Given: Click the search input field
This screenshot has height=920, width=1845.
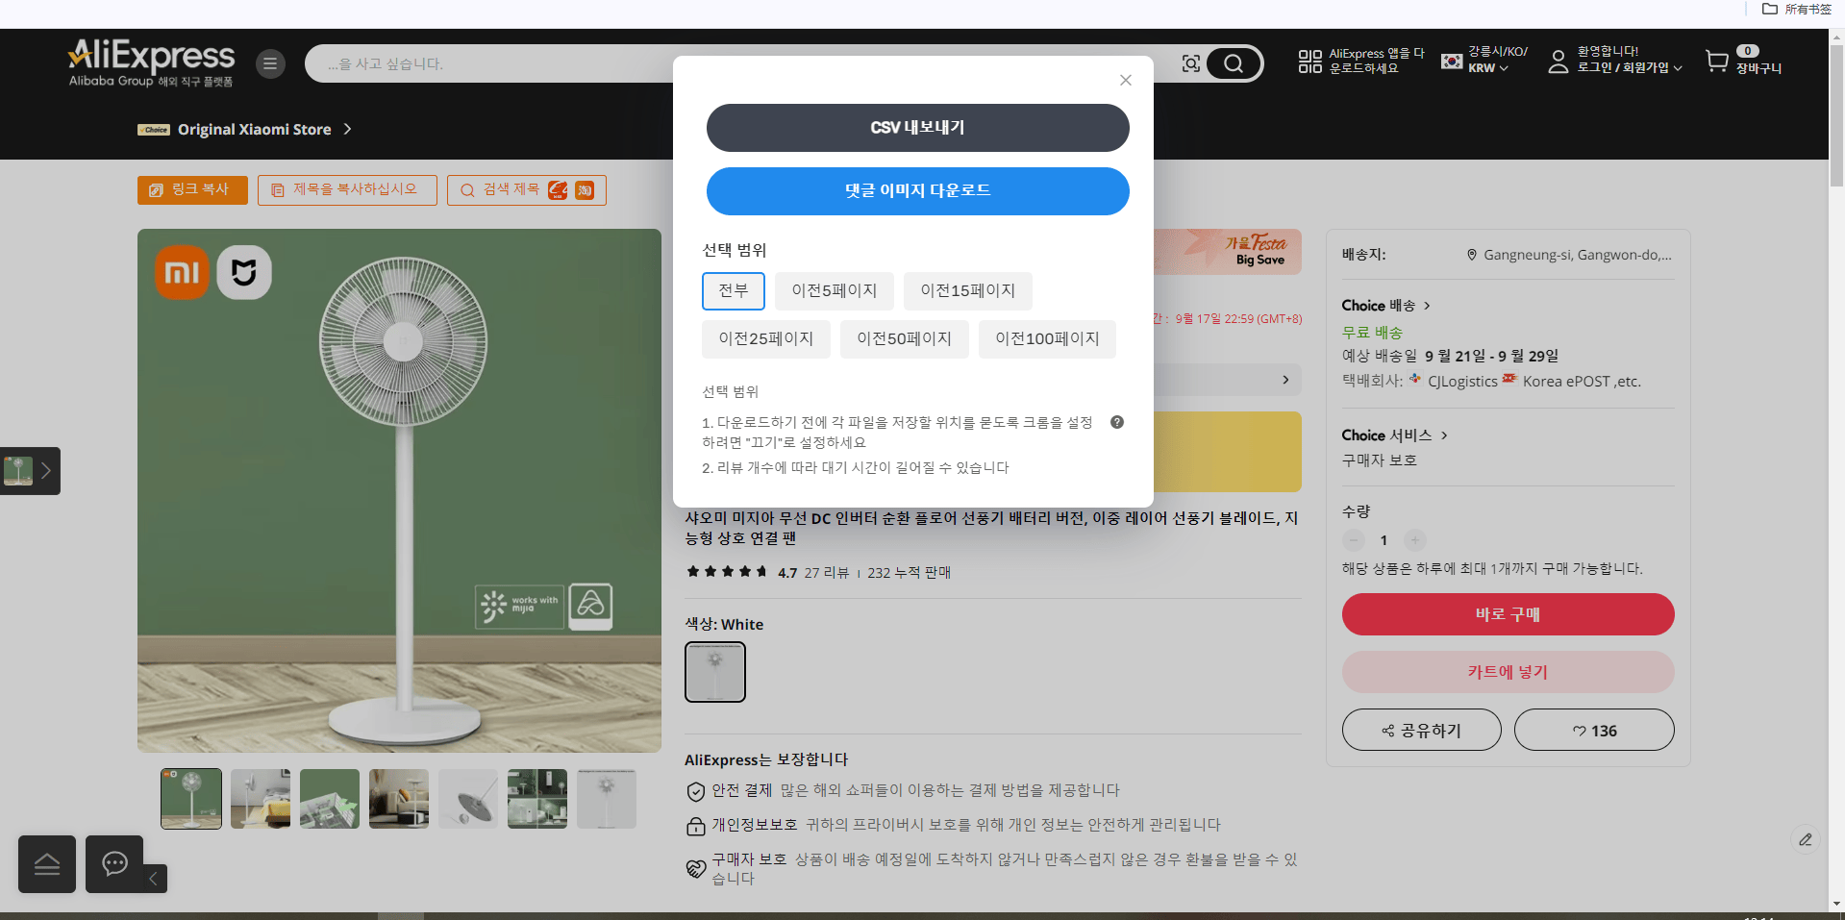Looking at the screenshot, I should point(740,63).
